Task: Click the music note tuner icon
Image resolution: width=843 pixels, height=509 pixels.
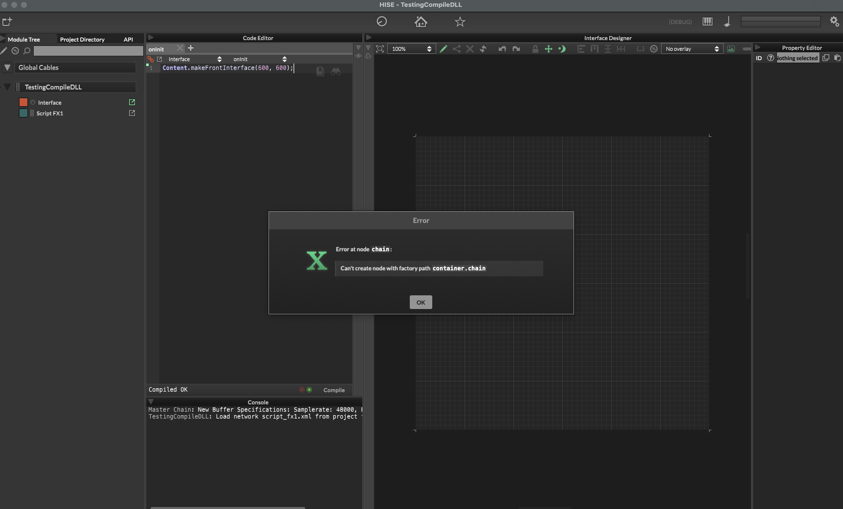Action: [x=727, y=22]
